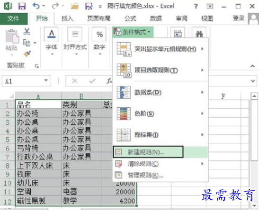The image size is (259, 210).
Task: Collapse the ribbon with the up chevron
Action: coord(252,66)
